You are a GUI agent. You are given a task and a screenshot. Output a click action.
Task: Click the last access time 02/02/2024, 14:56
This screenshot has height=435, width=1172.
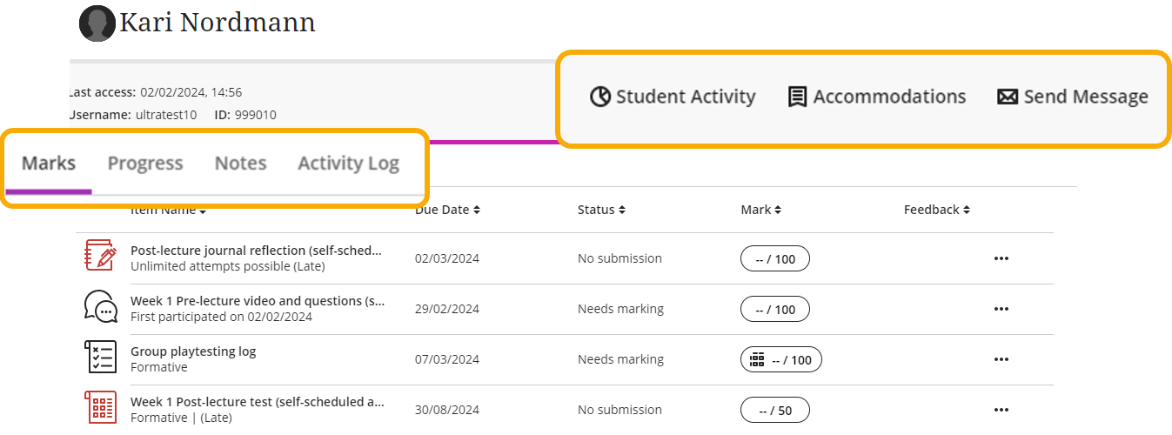pyautogui.click(x=191, y=92)
